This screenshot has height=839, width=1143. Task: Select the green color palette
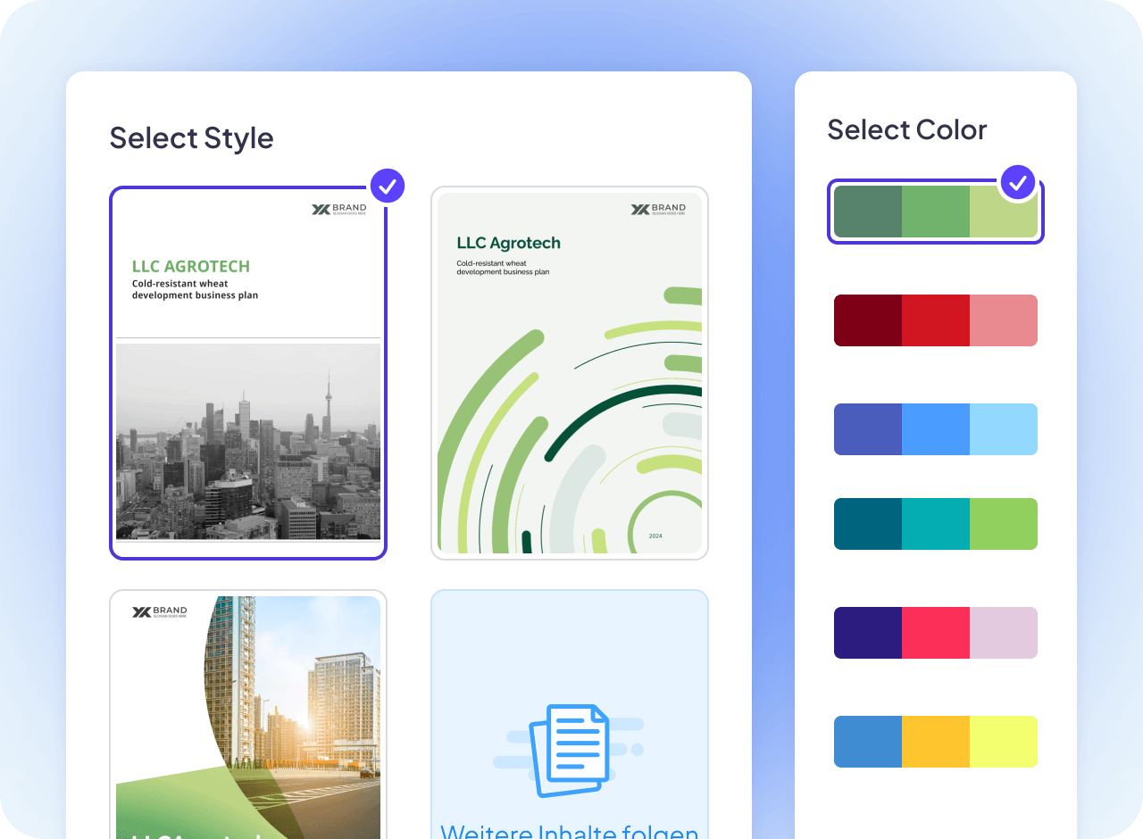936,212
